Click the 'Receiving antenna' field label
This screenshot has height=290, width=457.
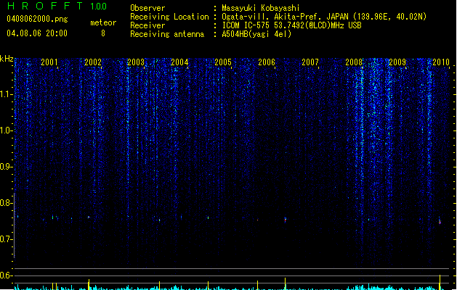pos(167,34)
